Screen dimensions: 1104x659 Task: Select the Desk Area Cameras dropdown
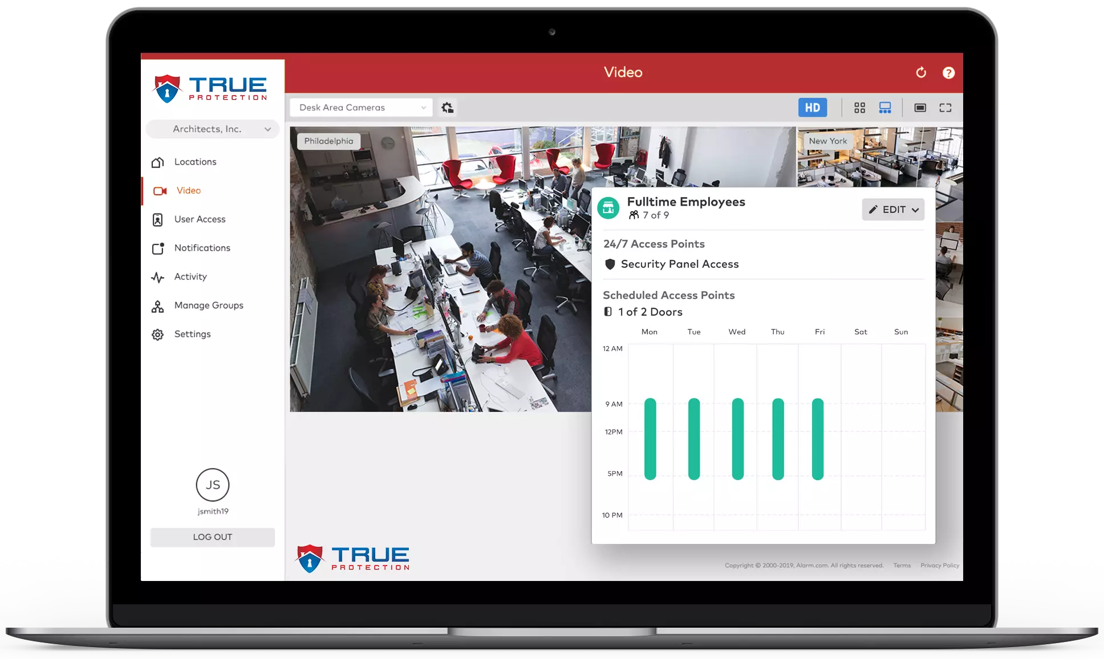tap(361, 107)
